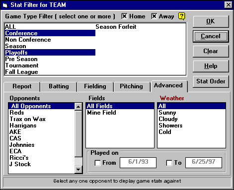Select Non Conference game type
Screen dimensions: 234x190
click(50, 40)
